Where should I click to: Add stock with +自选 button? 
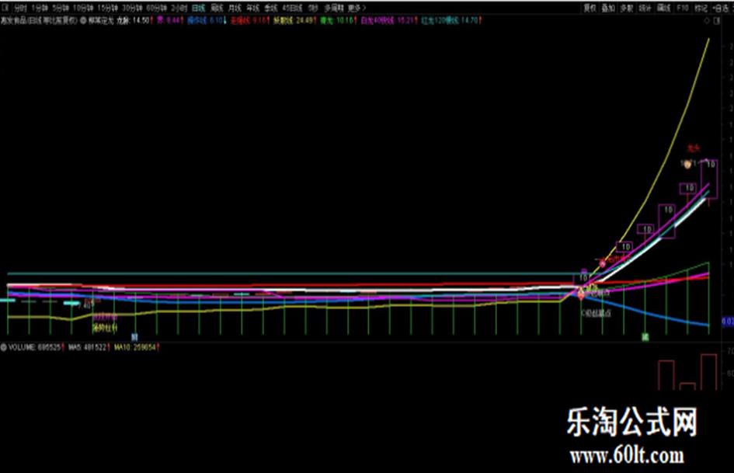tap(720, 8)
